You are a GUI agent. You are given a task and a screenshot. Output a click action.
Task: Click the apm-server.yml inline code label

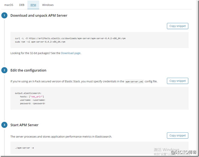[x=134, y=82]
